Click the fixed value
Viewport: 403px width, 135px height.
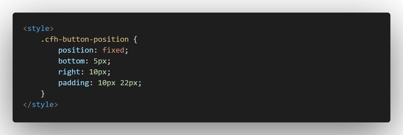point(113,50)
